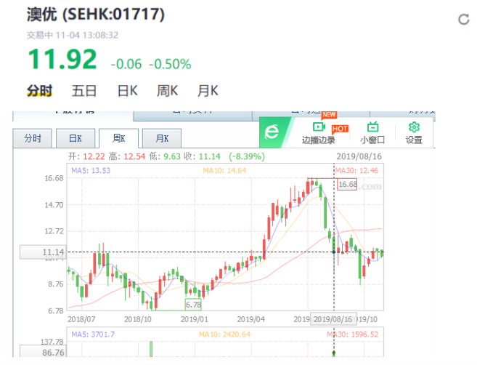Image resolution: width=477 pixels, height=365 pixels.
Task: Click the 2018/07 date axis label
Action: point(81,319)
